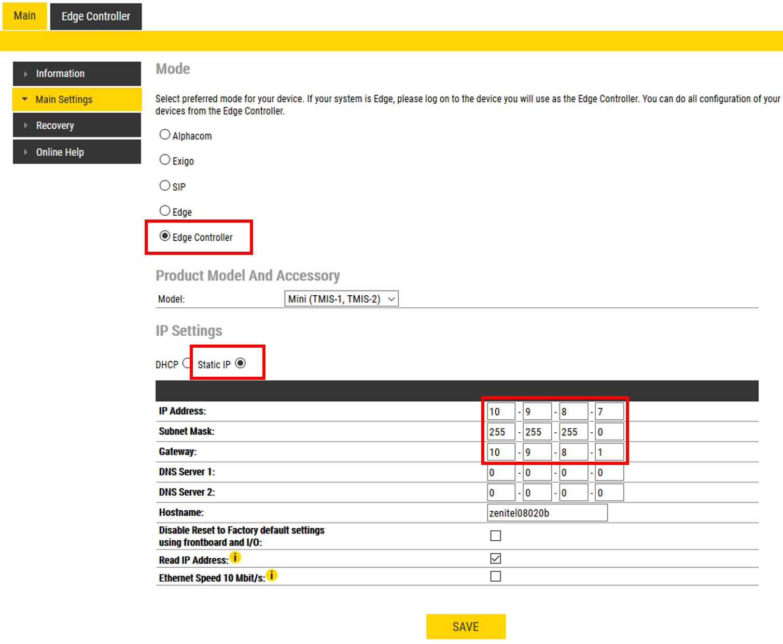Enable DHCP in IP Settings
Image resolution: width=783 pixels, height=644 pixels.
[187, 363]
